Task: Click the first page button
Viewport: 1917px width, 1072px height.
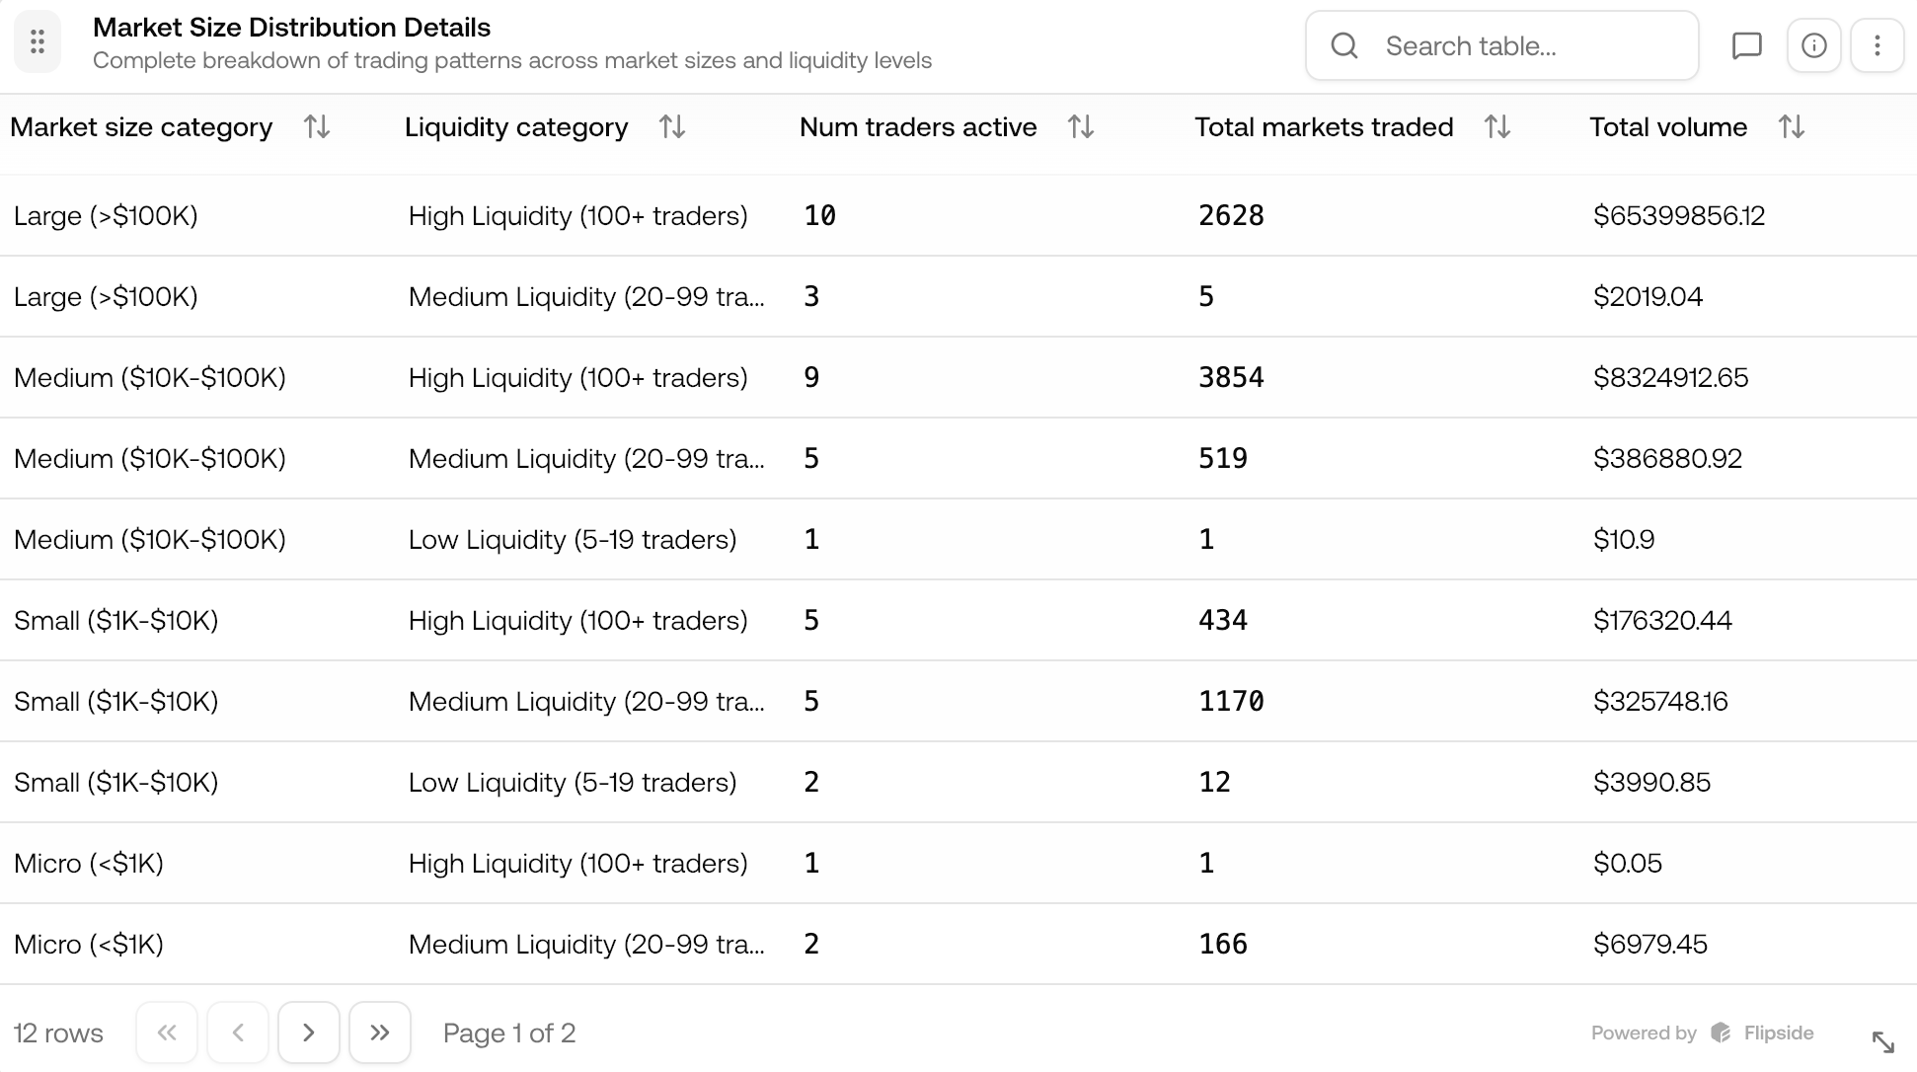Action: (x=167, y=1032)
